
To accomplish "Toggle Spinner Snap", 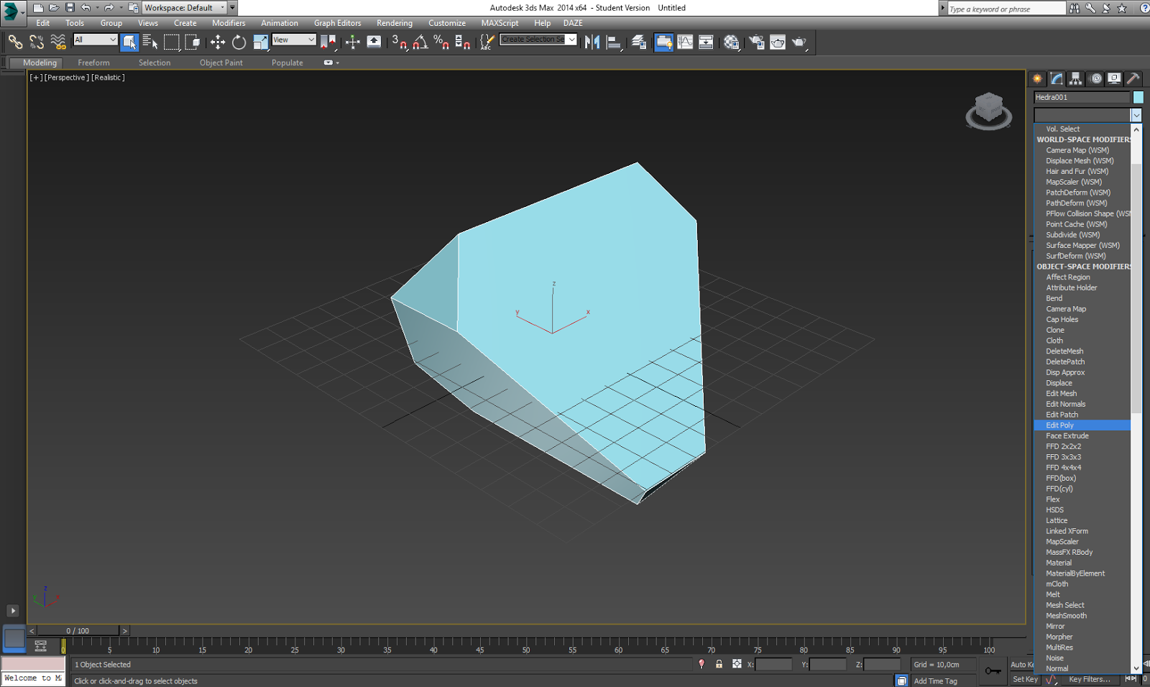I will point(463,42).
